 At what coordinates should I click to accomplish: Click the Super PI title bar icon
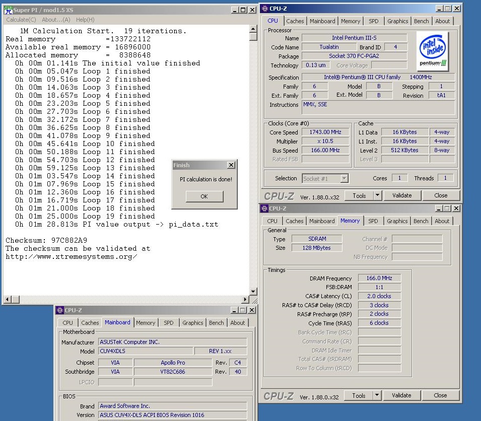[8, 10]
